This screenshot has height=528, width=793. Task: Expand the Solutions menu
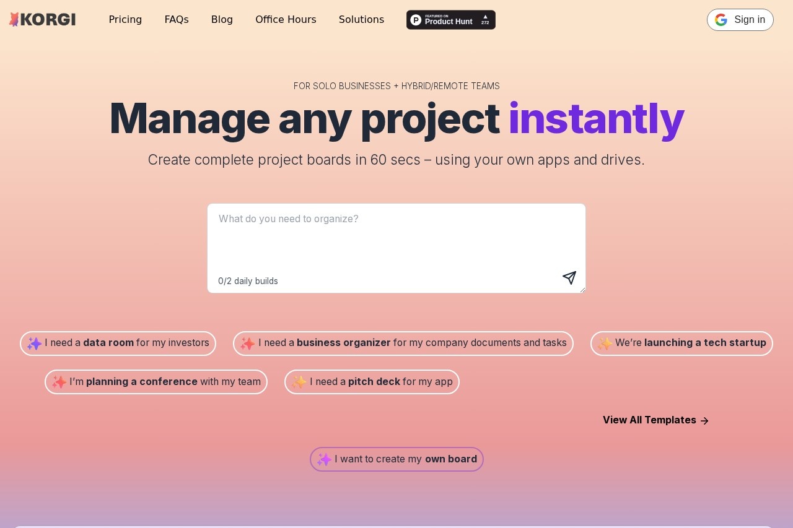(361, 20)
